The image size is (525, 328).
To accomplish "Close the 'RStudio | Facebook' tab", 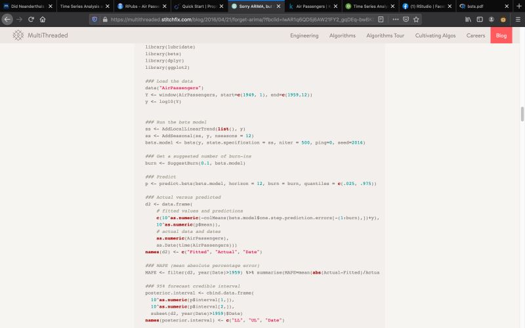I will (450, 6).
